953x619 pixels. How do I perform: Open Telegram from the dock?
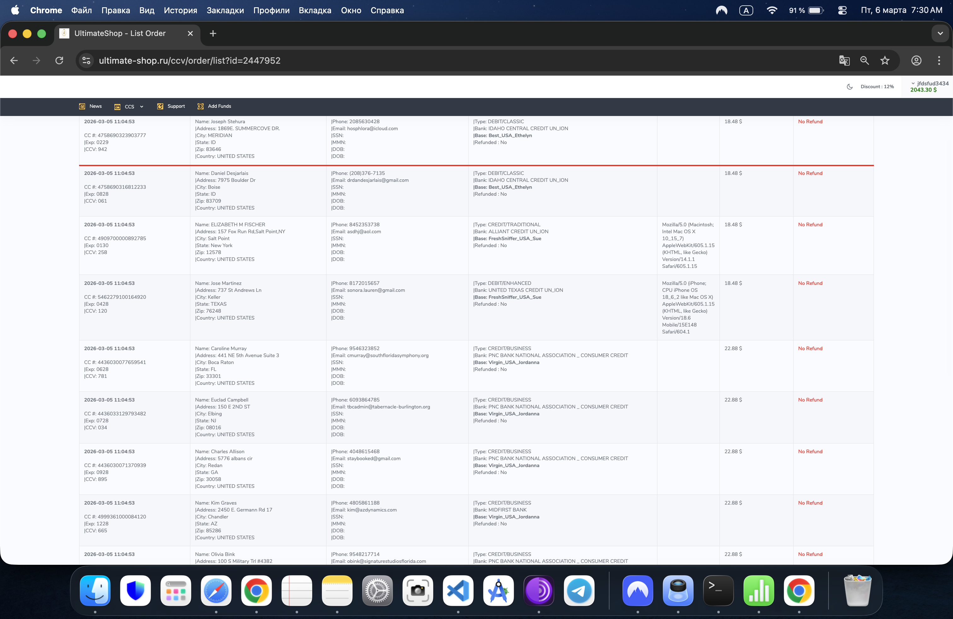[x=579, y=590]
